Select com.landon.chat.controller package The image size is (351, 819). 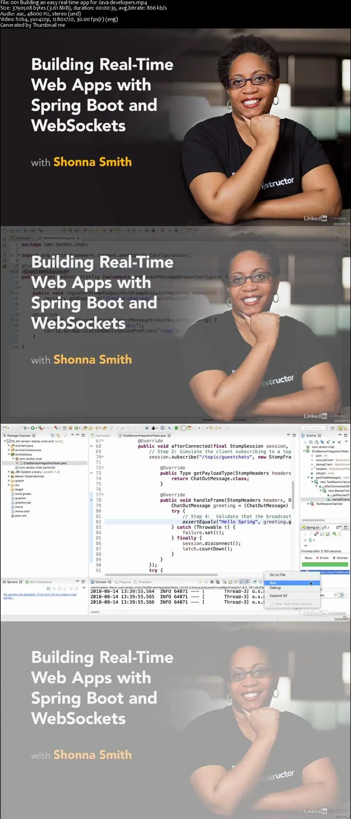(x=37, y=467)
